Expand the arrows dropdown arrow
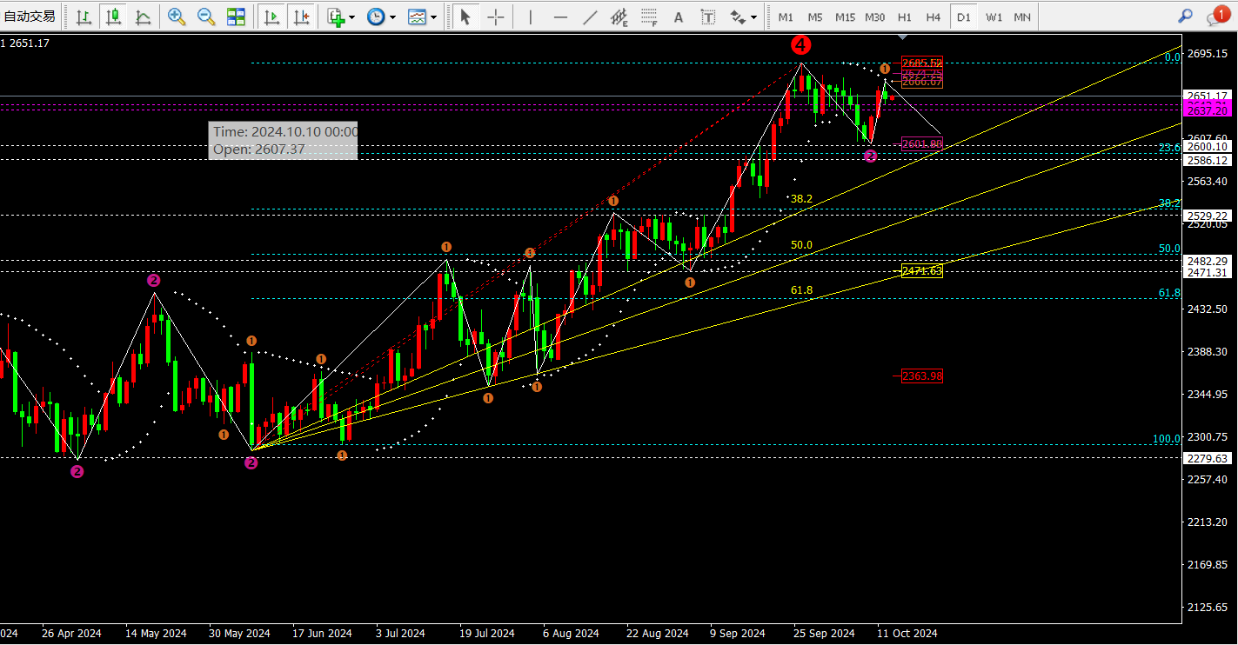Image resolution: width=1238 pixels, height=645 pixels. (x=753, y=17)
